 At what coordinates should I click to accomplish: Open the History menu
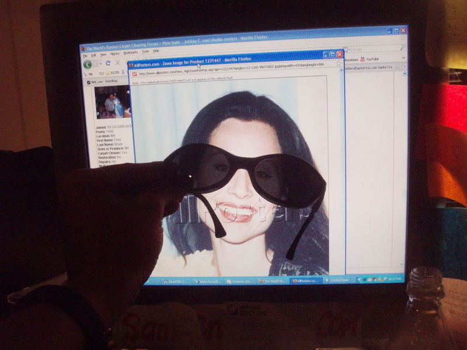click(x=116, y=53)
